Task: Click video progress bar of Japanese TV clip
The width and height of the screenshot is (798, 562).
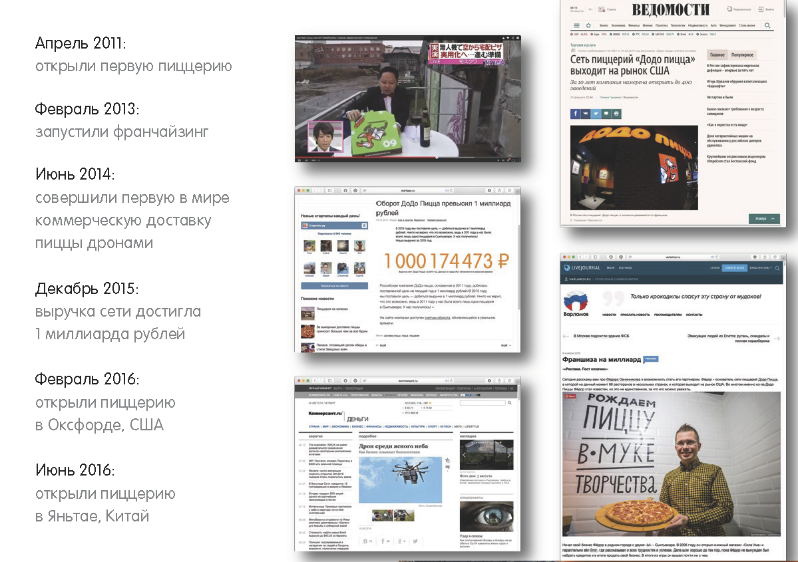Action: 407,158
